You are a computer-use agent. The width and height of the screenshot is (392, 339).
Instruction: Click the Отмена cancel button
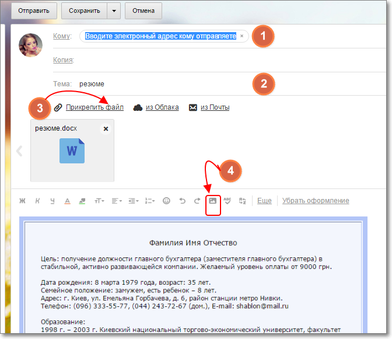tap(143, 11)
